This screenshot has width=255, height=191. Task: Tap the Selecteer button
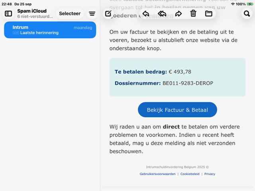click(70, 14)
